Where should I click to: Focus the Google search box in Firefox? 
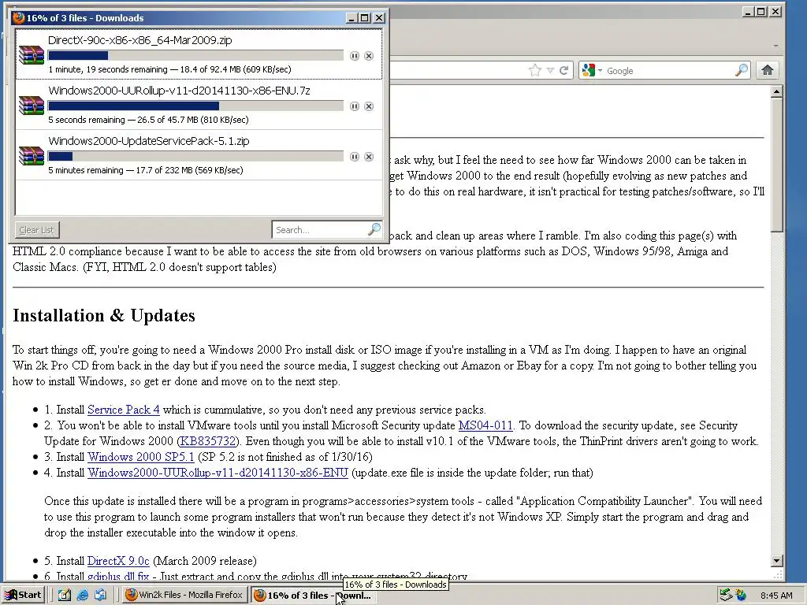(x=669, y=71)
